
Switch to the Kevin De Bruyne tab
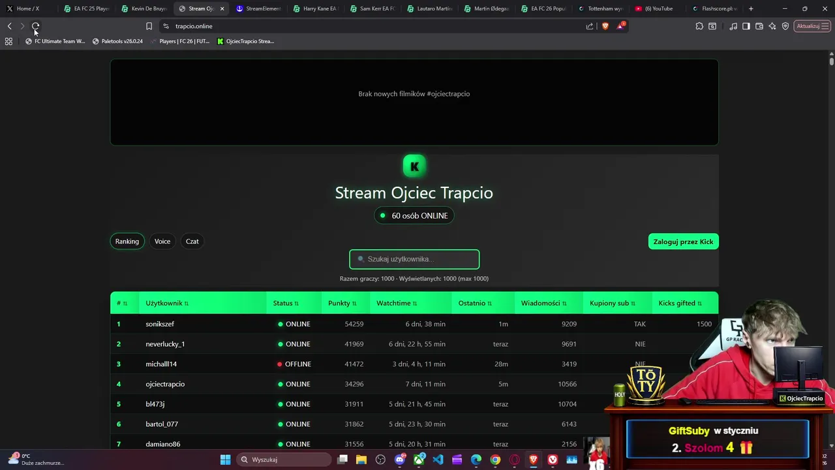point(145,8)
